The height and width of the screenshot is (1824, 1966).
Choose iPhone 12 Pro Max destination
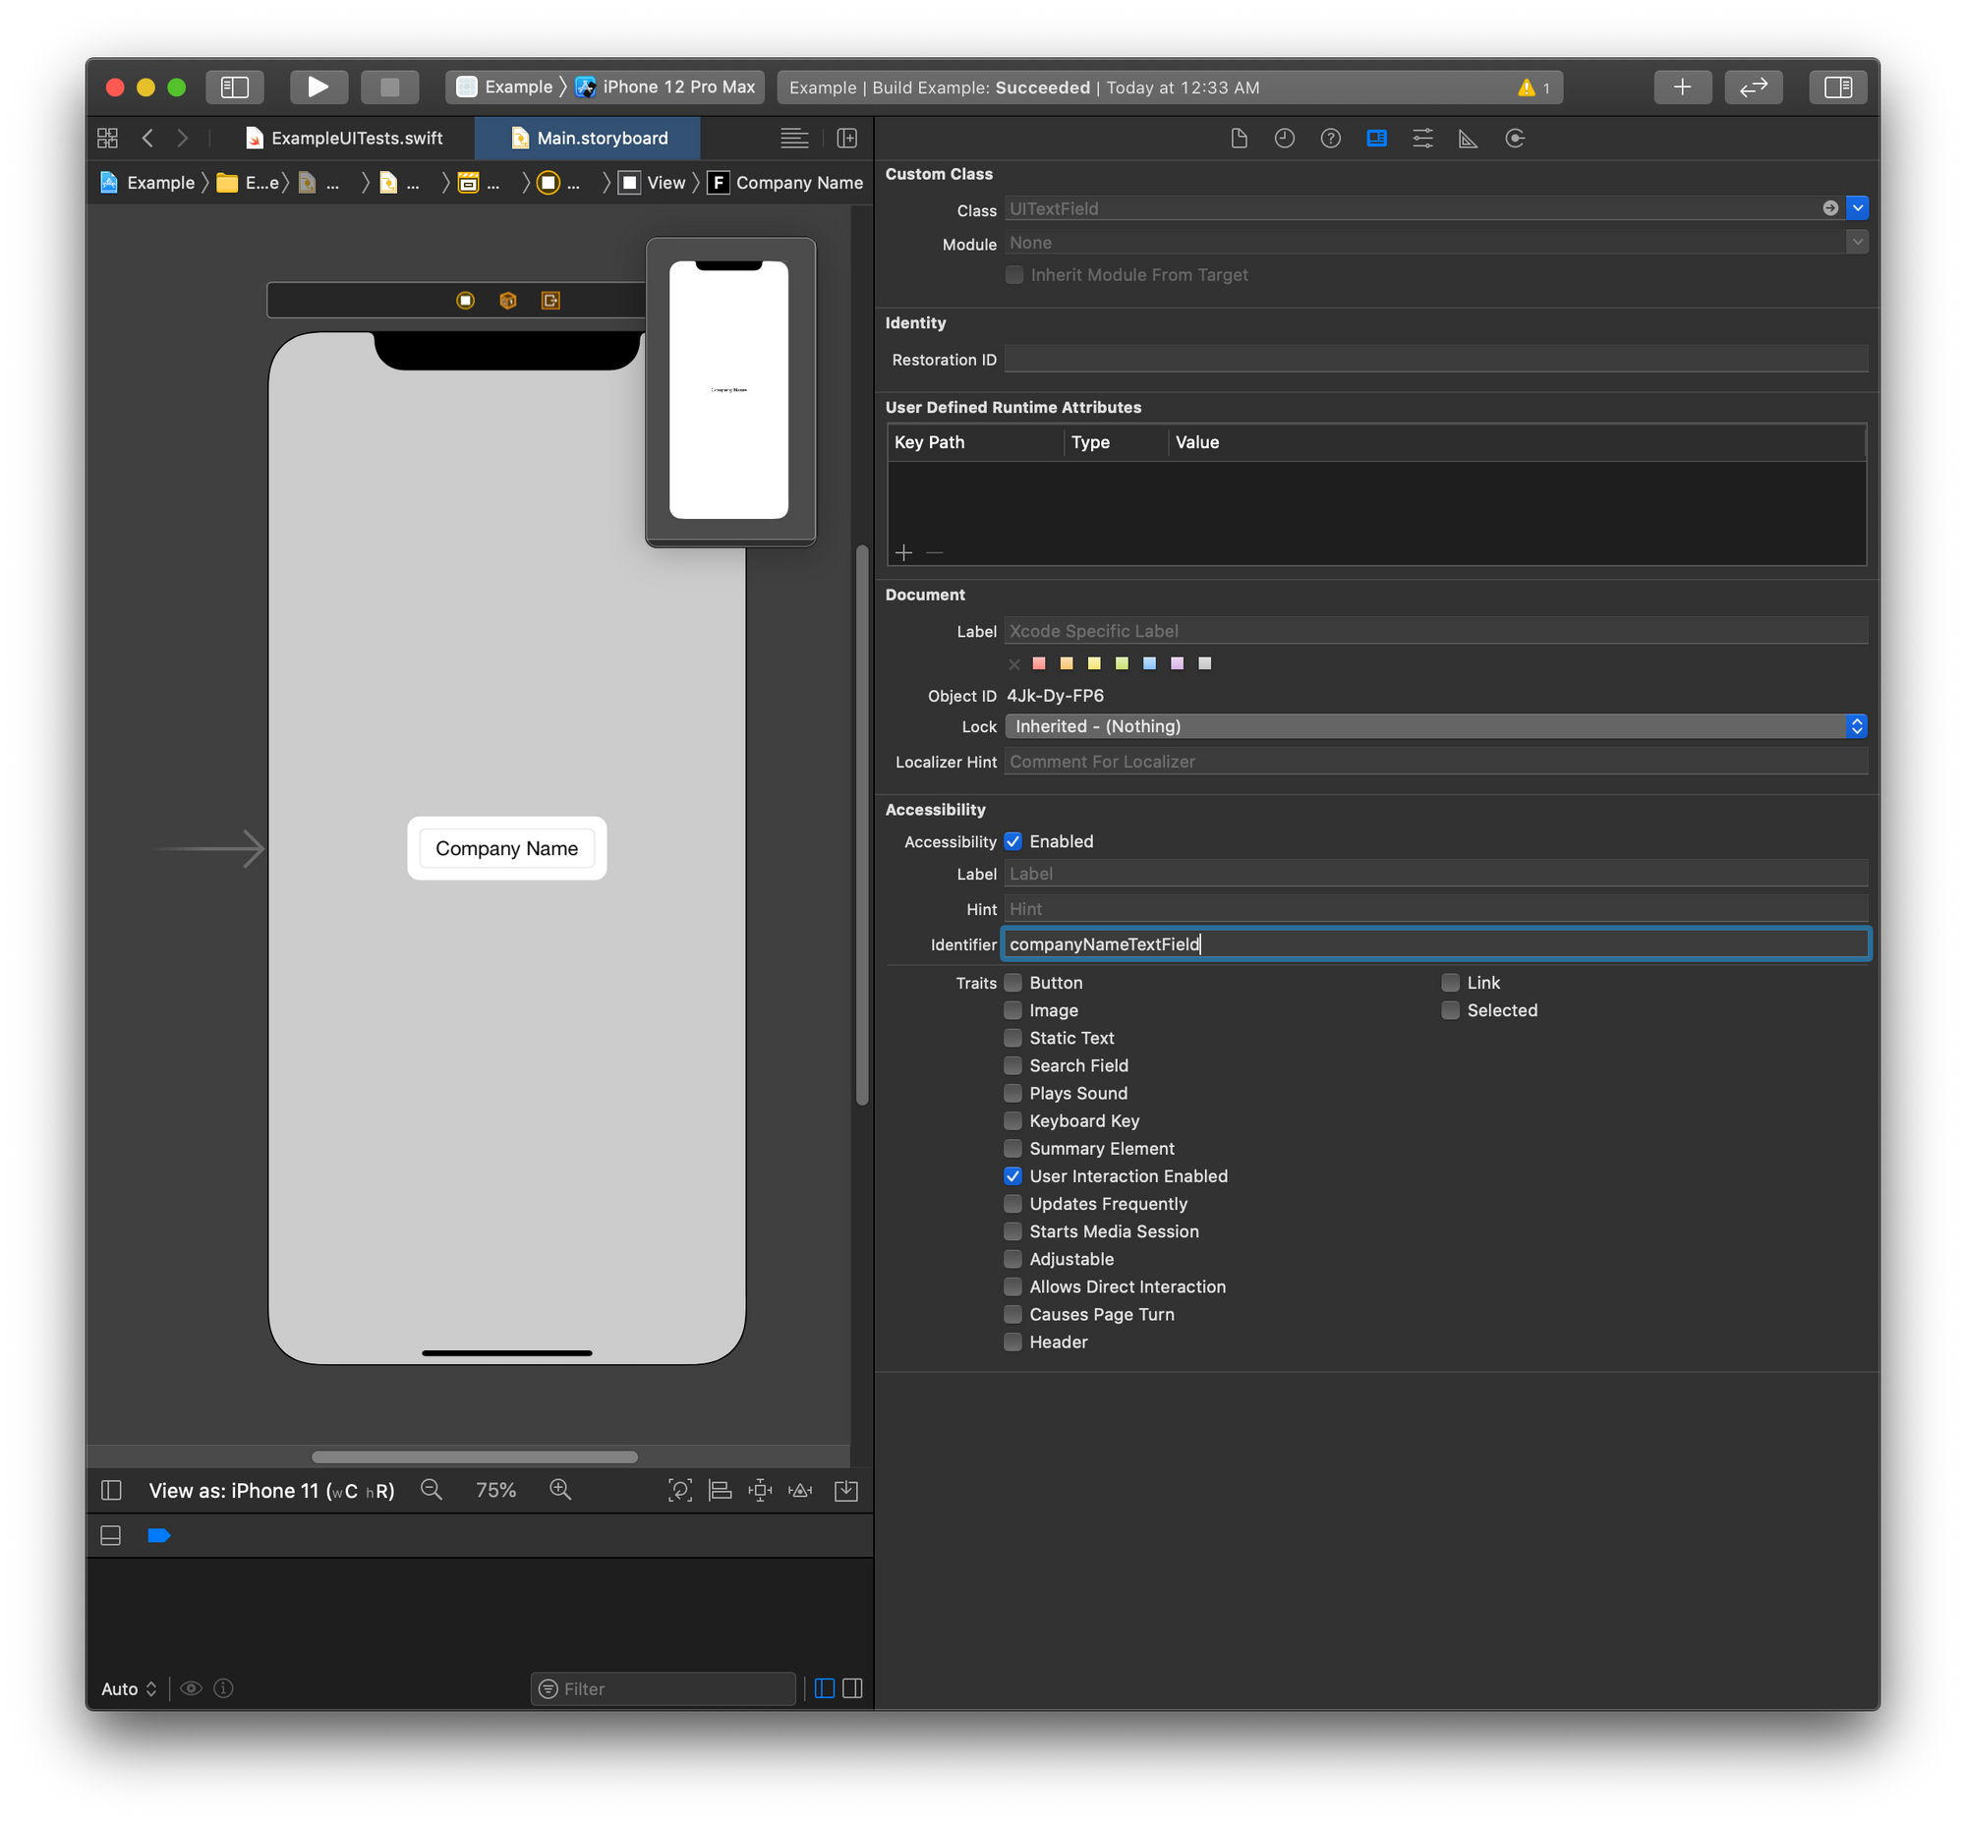point(665,86)
